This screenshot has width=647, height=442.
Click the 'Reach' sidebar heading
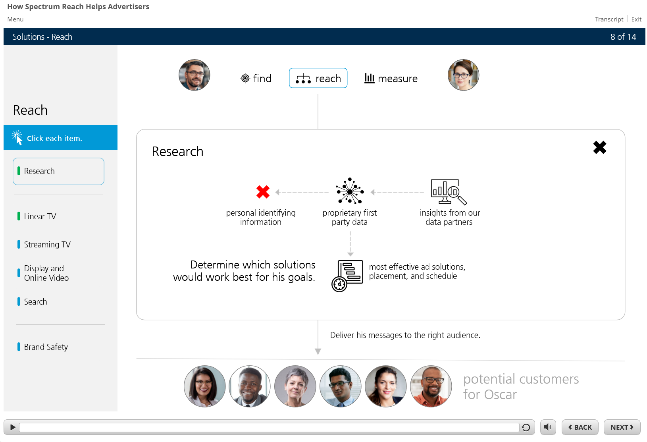click(x=30, y=110)
